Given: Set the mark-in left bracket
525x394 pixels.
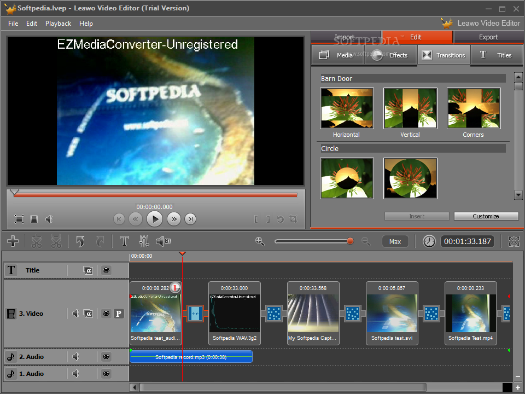Looking at the screenshot, I should point(256,219).
